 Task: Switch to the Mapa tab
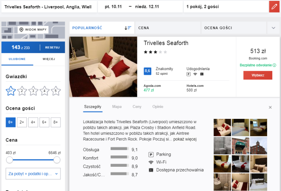(117, 106)
